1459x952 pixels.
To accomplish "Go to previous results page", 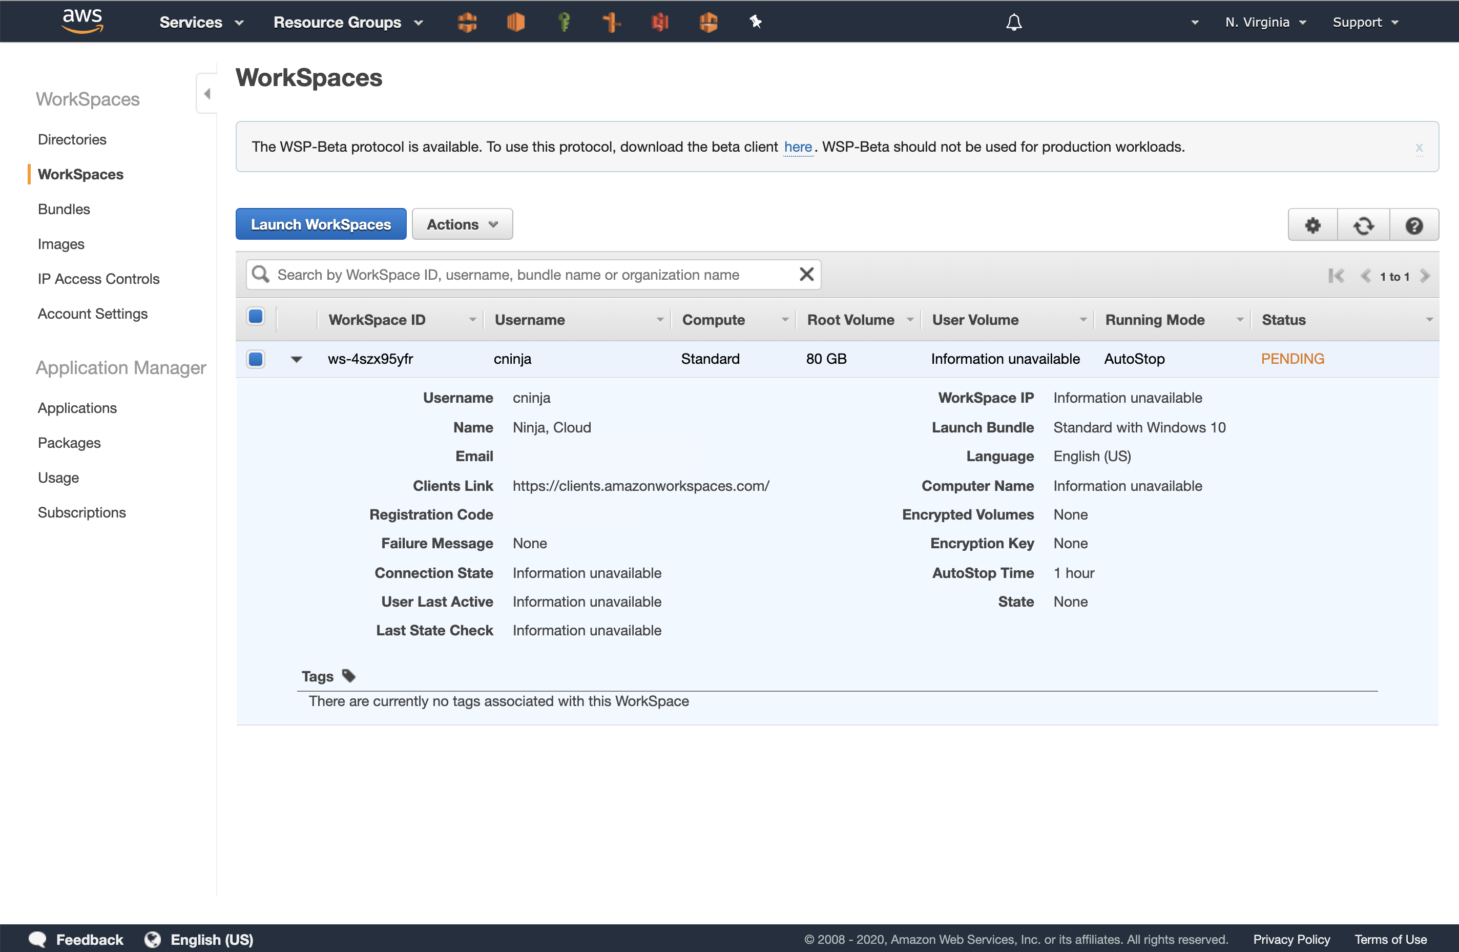I will 1365,276.
